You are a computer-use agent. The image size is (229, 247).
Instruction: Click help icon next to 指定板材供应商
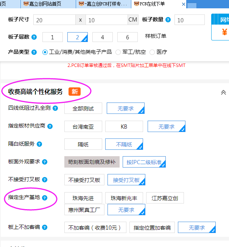(50, 126)
